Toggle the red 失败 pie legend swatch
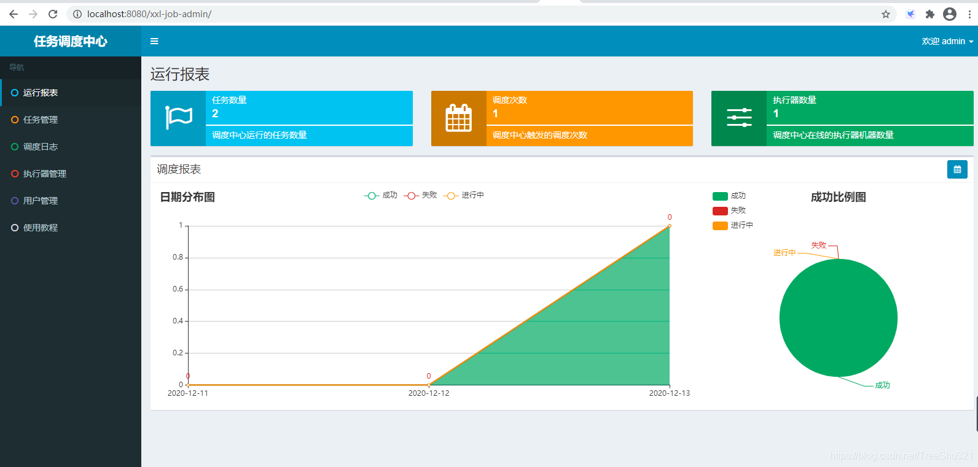This screenshot has width=978, height=467. point(720,211)
